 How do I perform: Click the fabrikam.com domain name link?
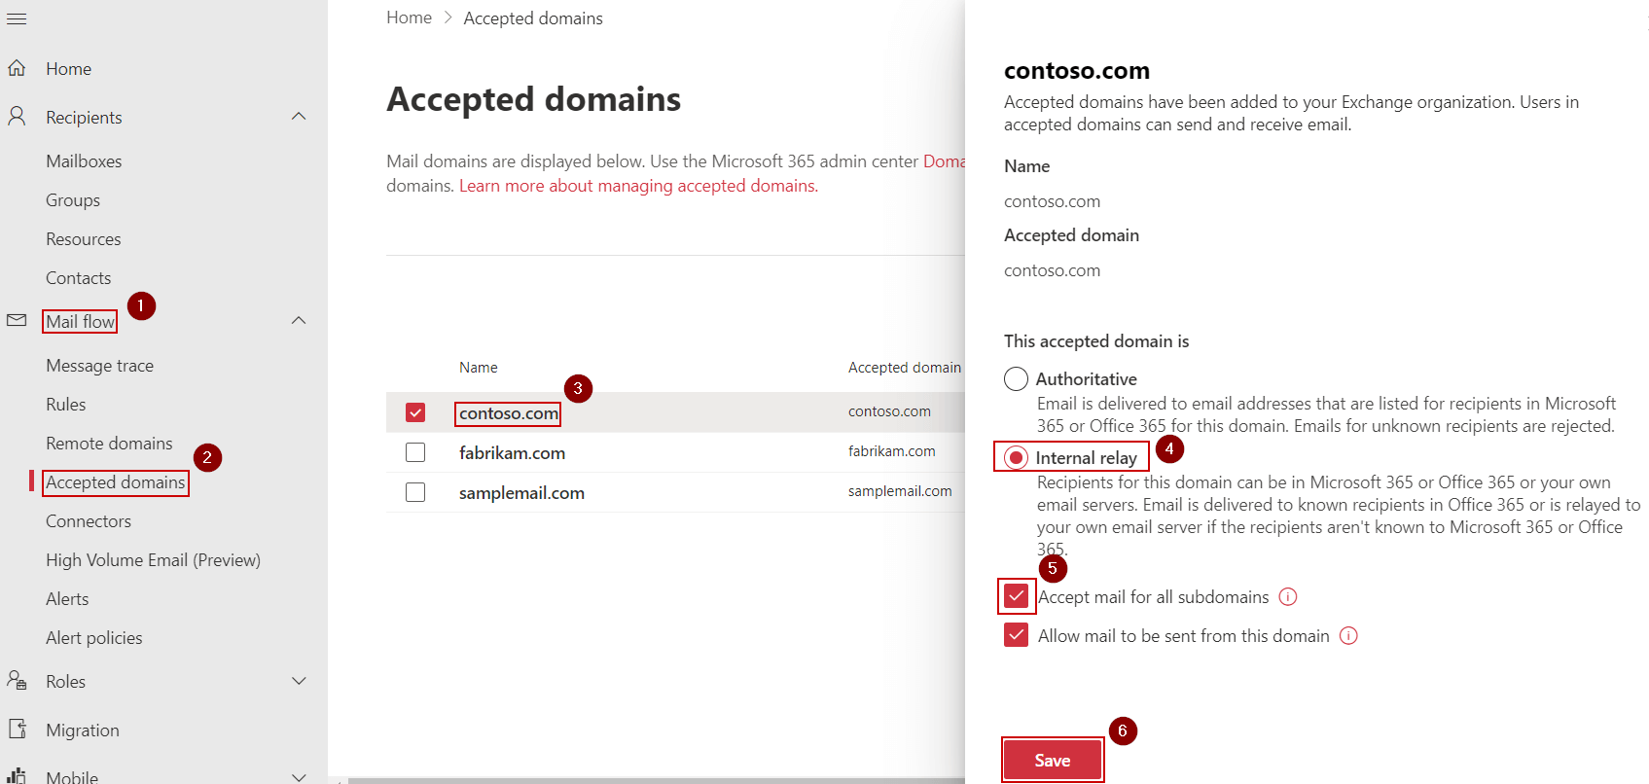[512, 453]
